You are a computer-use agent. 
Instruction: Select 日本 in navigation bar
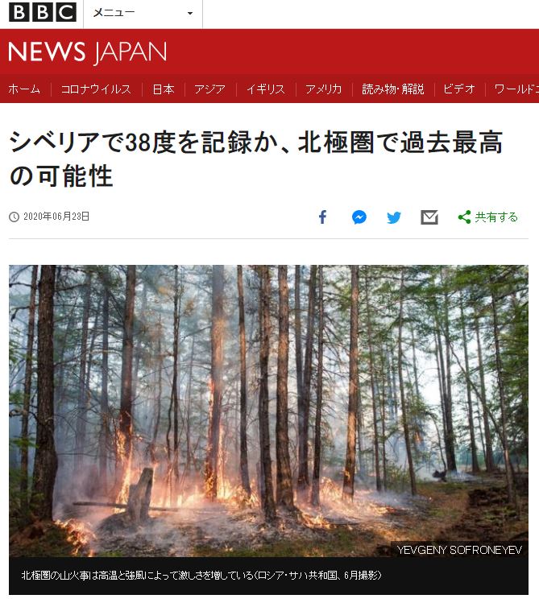click(x=163, y=89)
